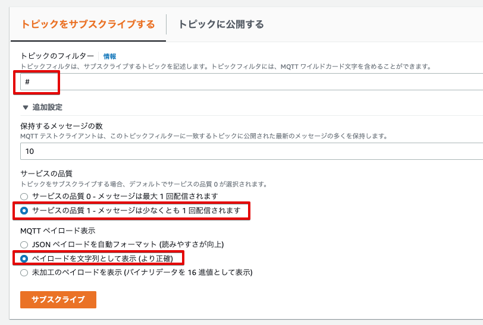Click the デフォルトでサービスの品質 0 description text
The image size is (483, 325).
click(x=143, y=184)
